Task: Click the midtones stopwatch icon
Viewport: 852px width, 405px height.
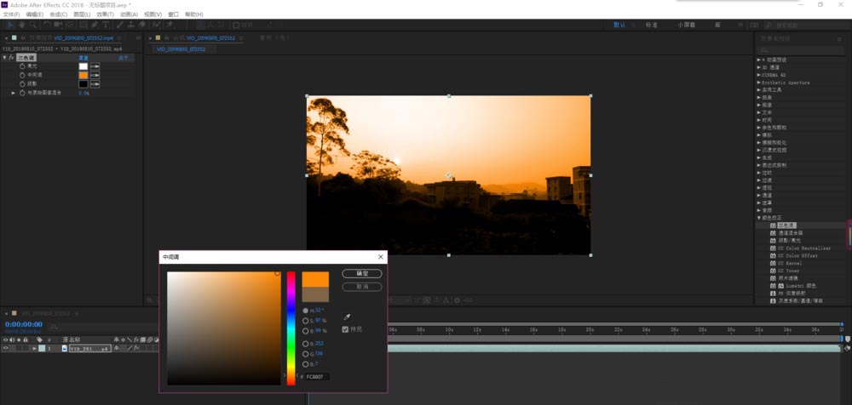Action: pyautogui.click(x=21, y=75)
